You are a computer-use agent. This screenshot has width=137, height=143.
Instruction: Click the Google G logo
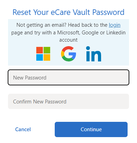[68, 54]
